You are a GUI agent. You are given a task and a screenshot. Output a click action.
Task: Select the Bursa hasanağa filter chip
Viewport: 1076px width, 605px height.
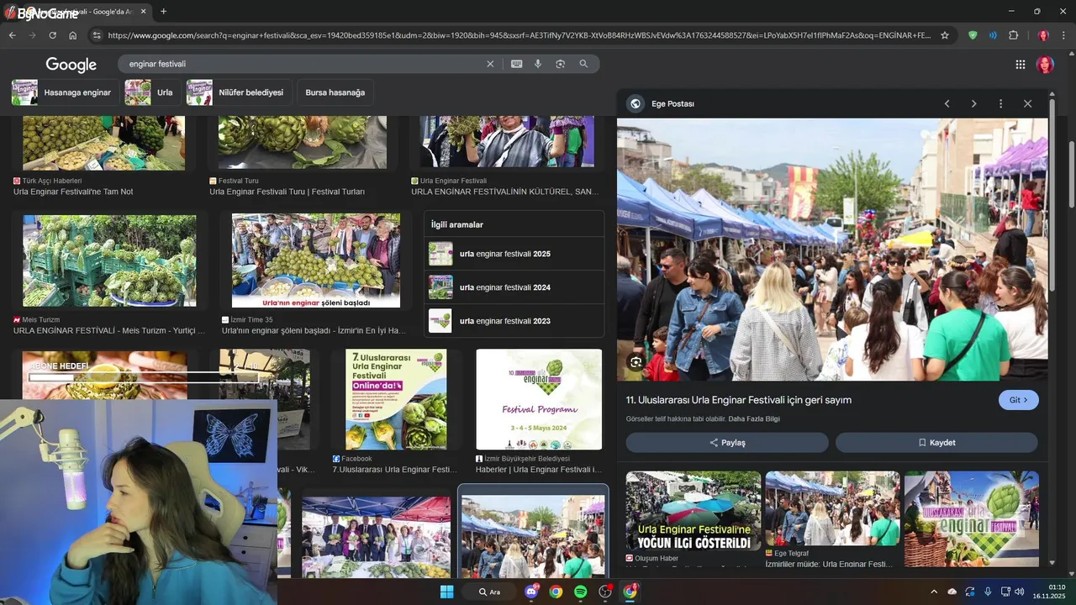[x=335, y=92]
